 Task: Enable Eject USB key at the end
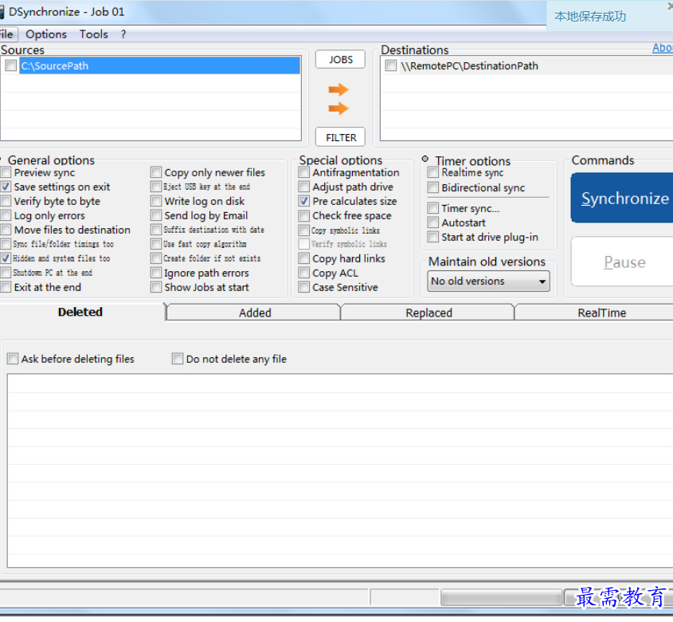(156, 187)
